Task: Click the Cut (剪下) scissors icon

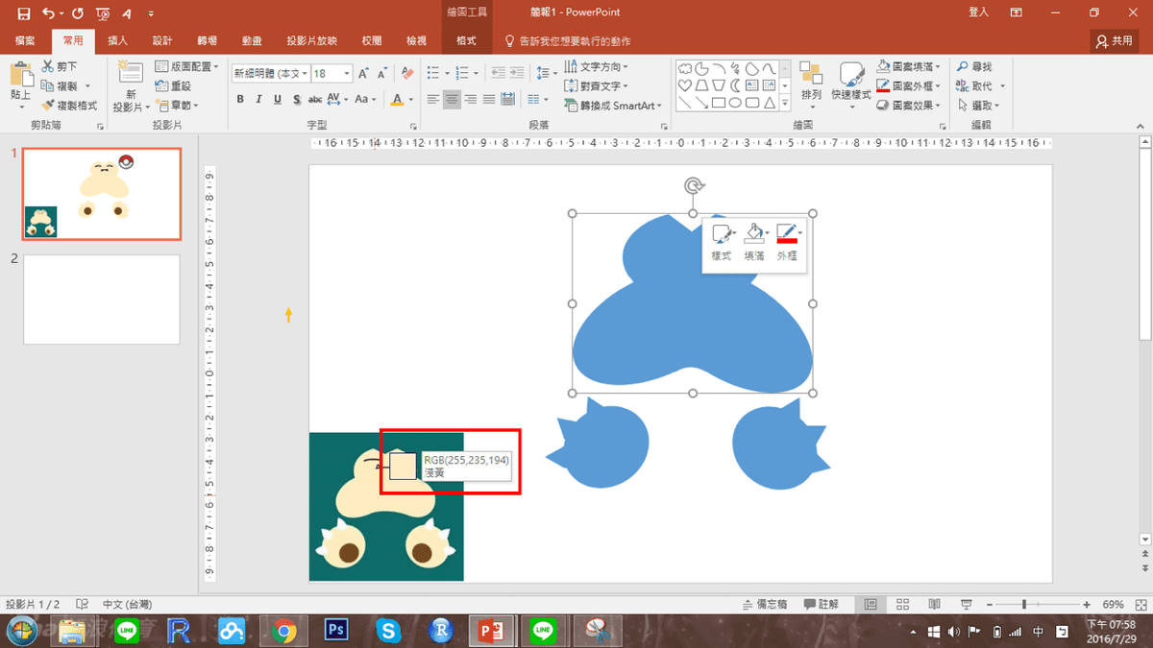Action: click(x=48, y=67)
